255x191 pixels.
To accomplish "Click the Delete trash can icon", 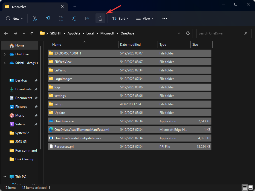I will (100, 18).
